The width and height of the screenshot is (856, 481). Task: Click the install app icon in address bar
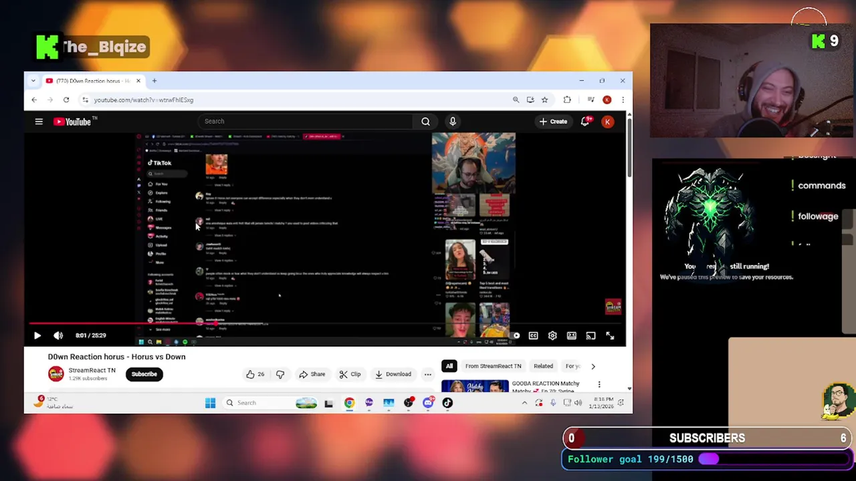tap(530, 100)
